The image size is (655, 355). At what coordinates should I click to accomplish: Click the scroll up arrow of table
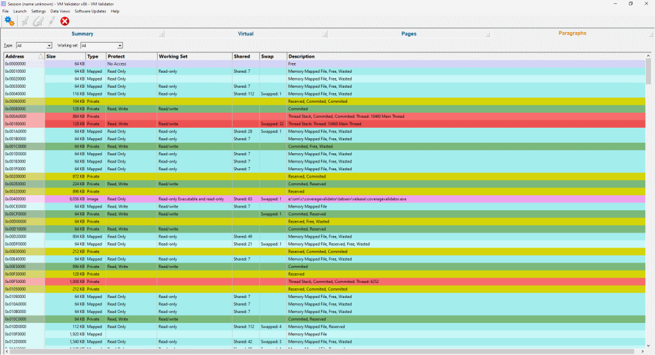click(x=648, y=56)
